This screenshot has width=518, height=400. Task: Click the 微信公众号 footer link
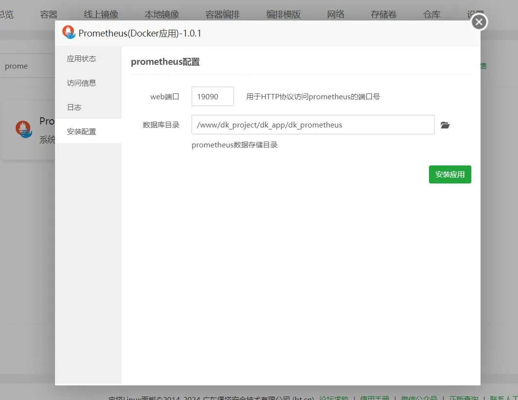pos(419,398)
